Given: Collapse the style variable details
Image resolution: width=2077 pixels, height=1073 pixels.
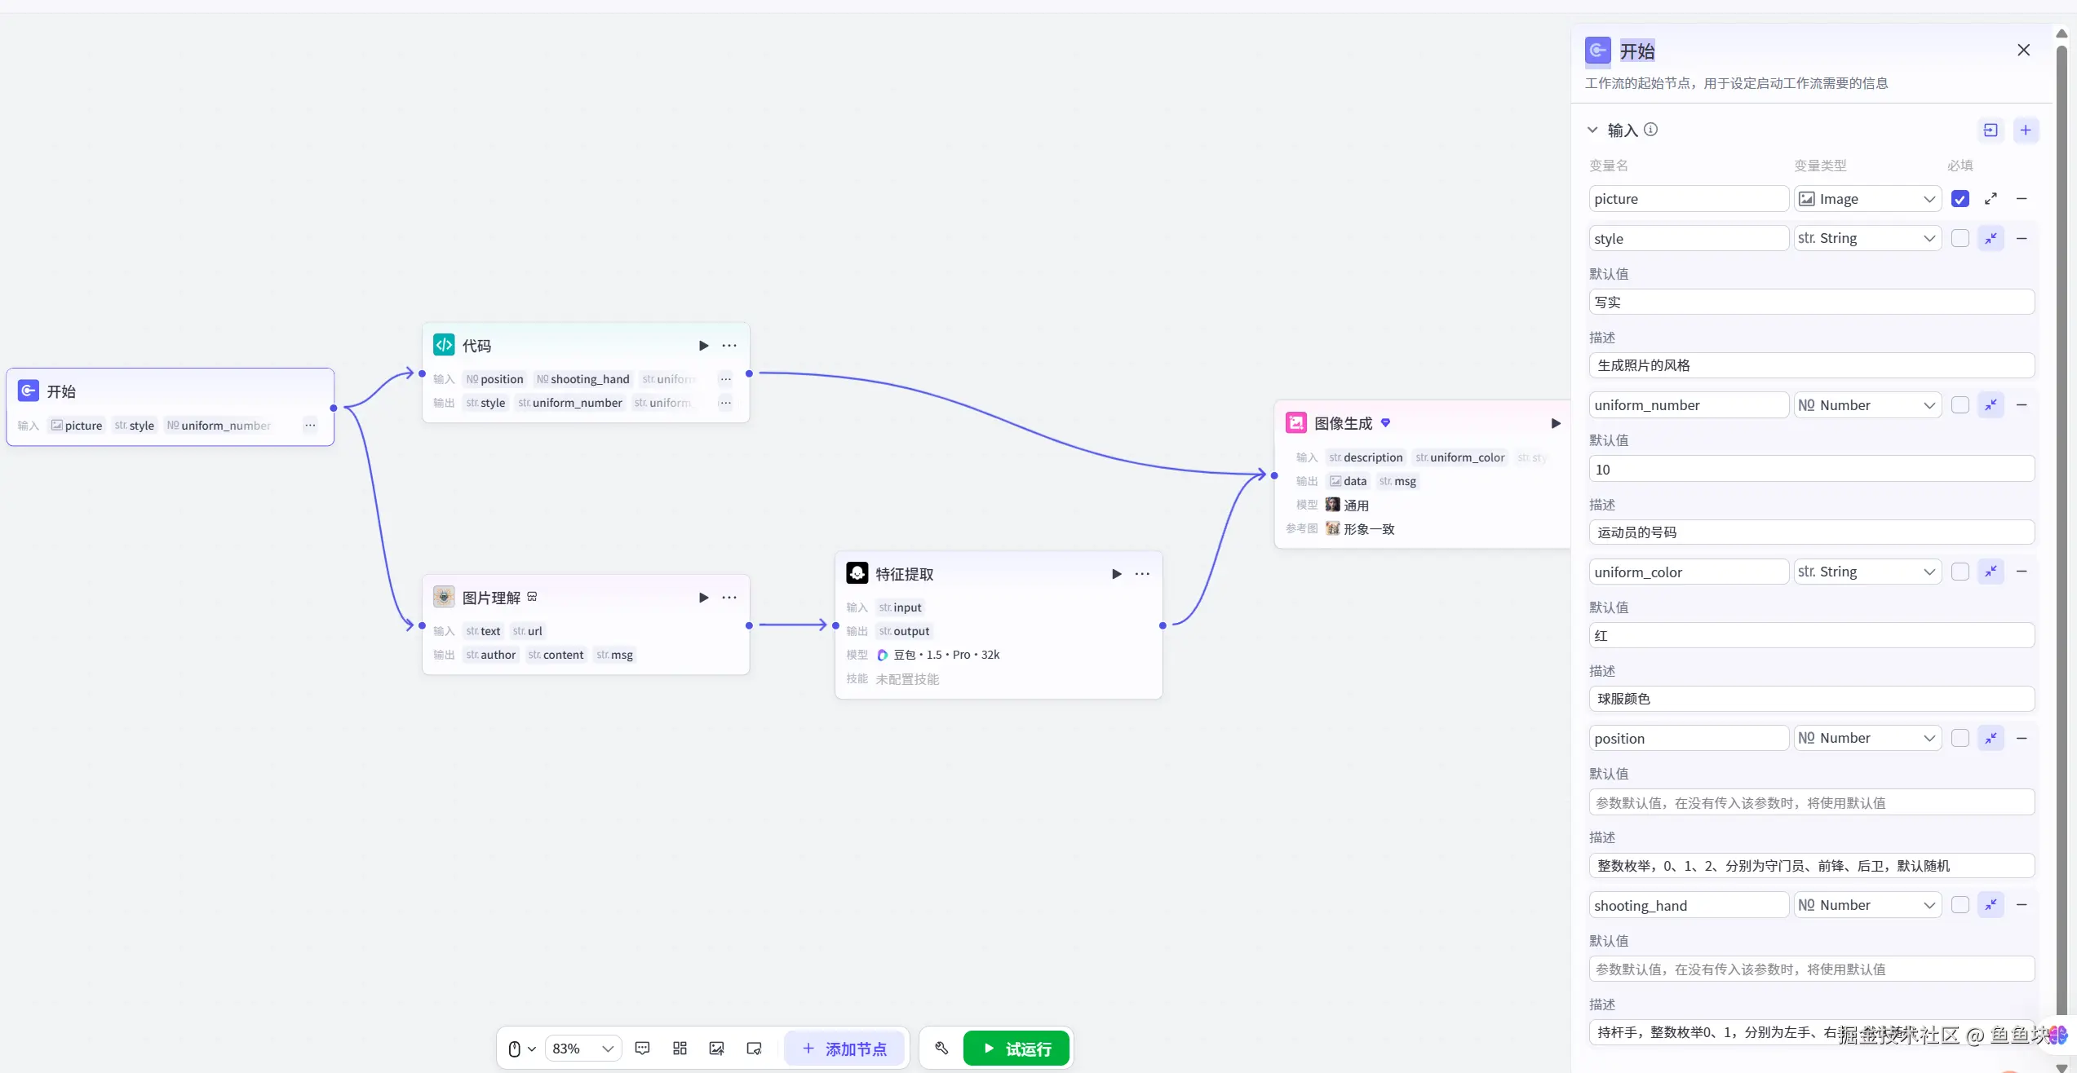Looking at the screenshot, I should tap(1991, 239).
